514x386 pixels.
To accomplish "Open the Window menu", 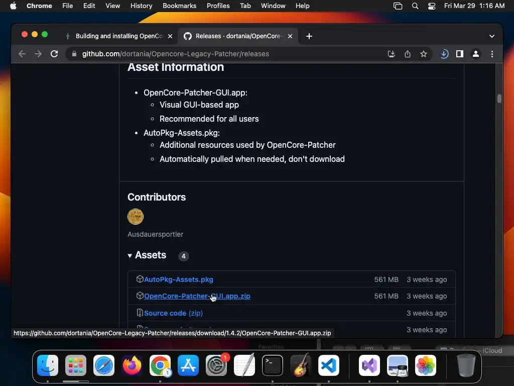I will pyautogui.click(x=273, y=6).
